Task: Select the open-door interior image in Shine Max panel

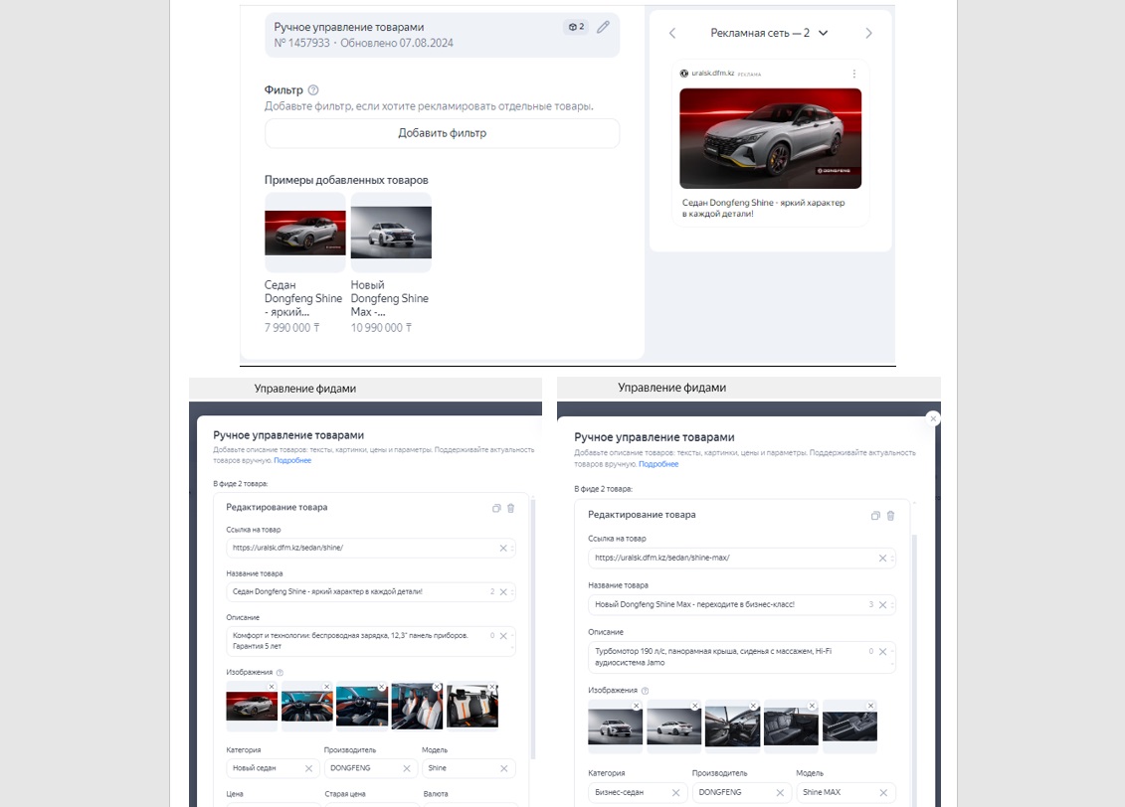Action: (732, 726)
